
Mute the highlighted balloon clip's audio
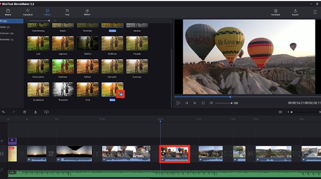pos(163,160)
